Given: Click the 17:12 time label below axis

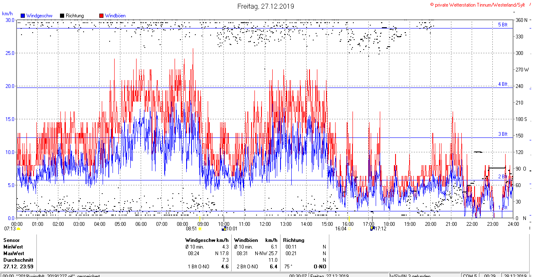Looking at the screenshot, I should (380, 228).
